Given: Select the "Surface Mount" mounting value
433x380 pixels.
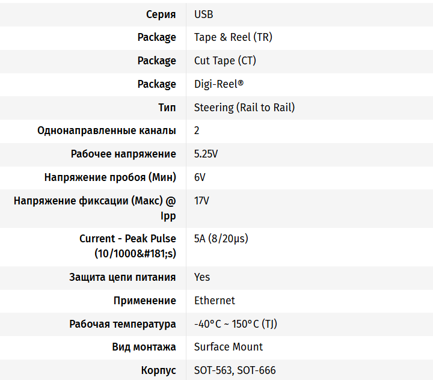Looking at the screenshot, I should point(228,347).
